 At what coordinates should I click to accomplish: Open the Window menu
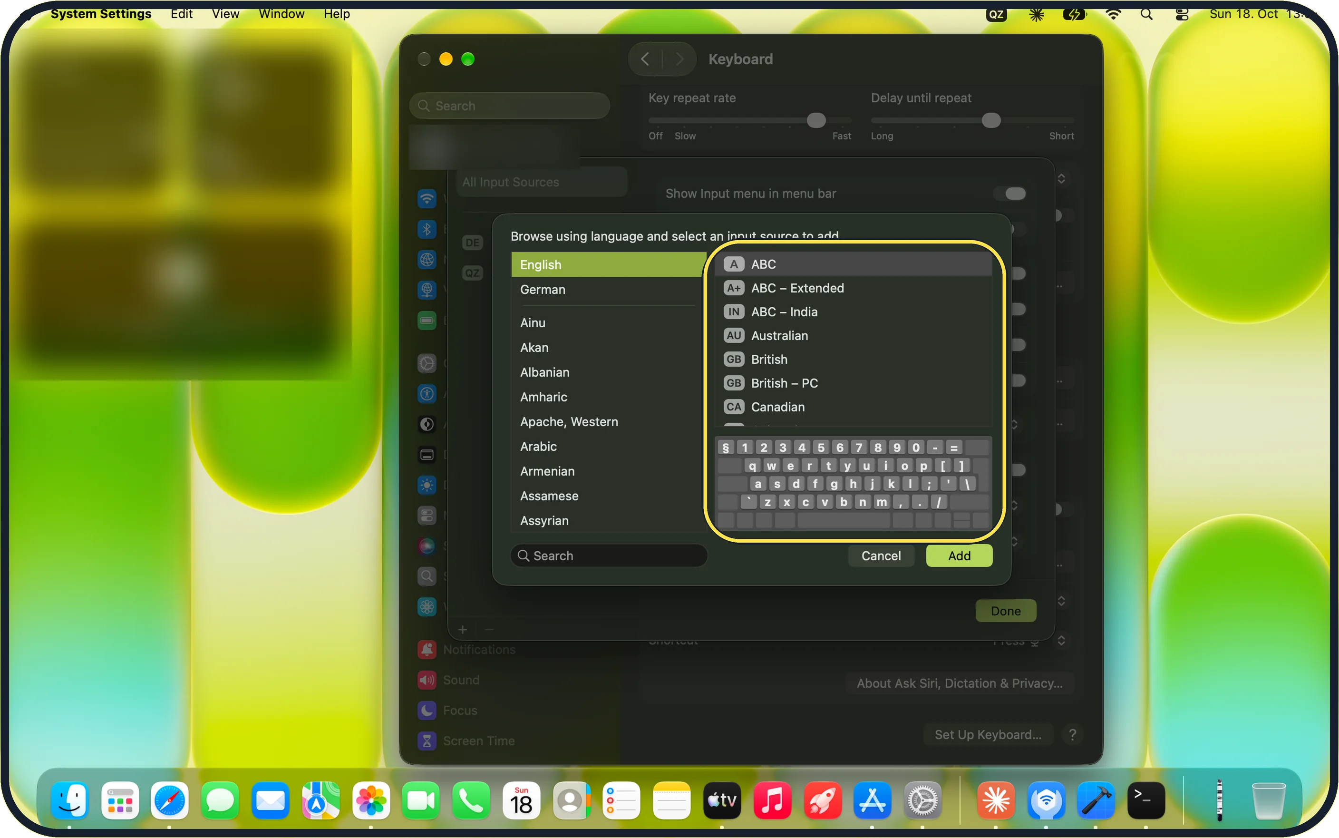(x=281, y=14)
